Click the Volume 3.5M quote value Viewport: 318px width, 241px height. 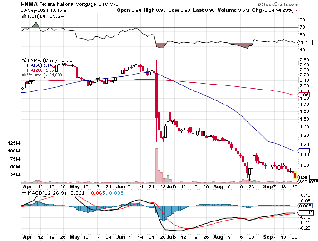pos(233,10)
